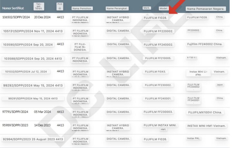Click the X-T30 II marketing name
232x148 pixels.
(x=192, y=58)
